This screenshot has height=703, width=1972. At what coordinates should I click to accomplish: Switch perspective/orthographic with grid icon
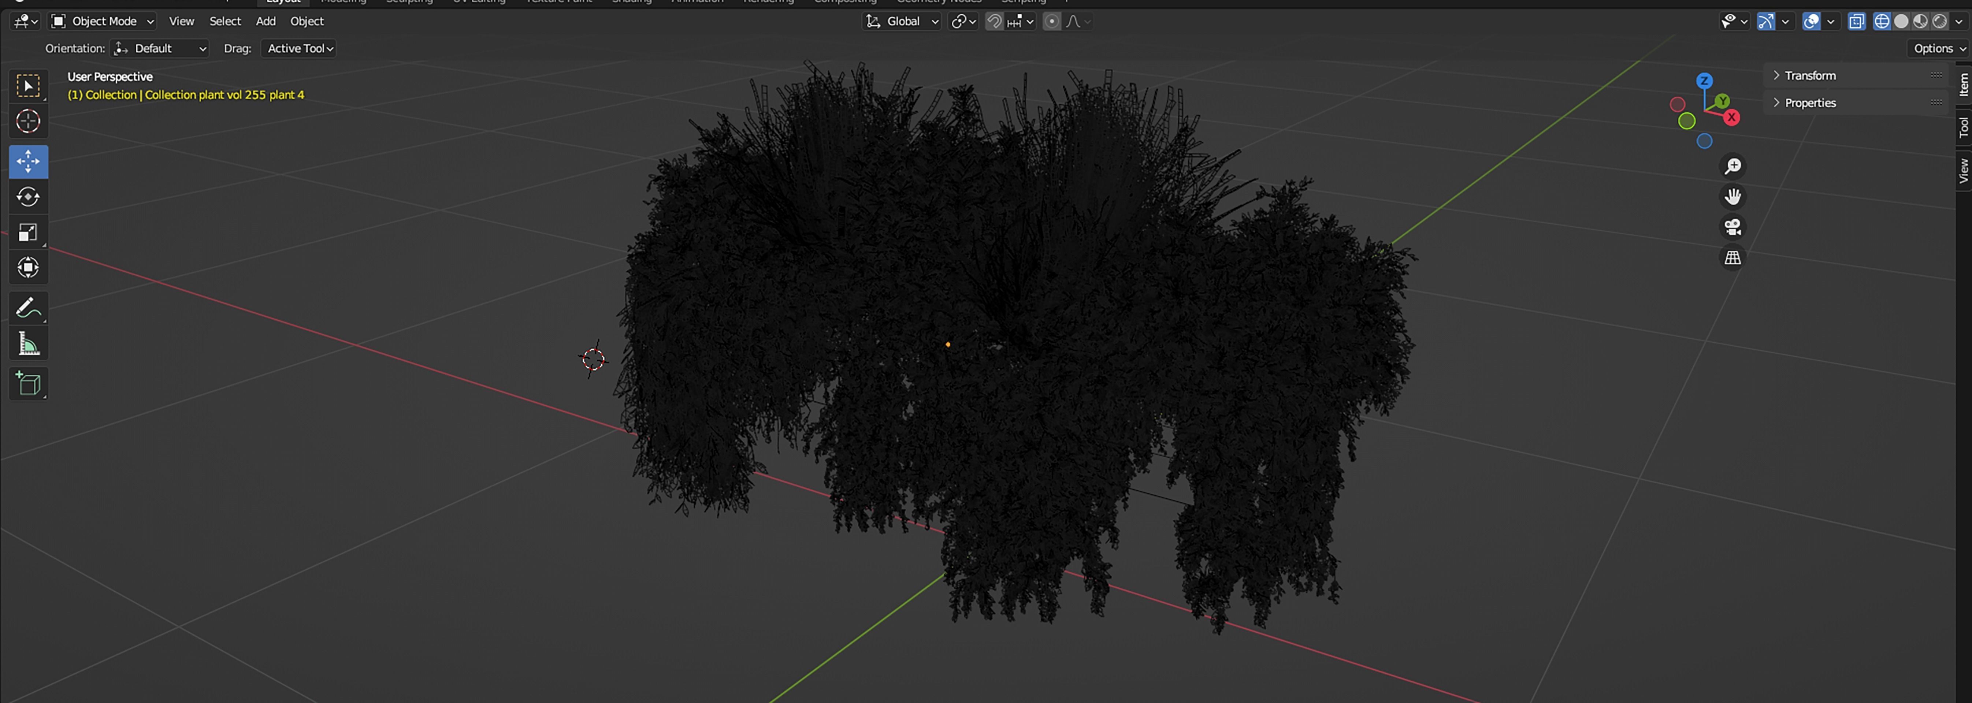(1733, 258)
